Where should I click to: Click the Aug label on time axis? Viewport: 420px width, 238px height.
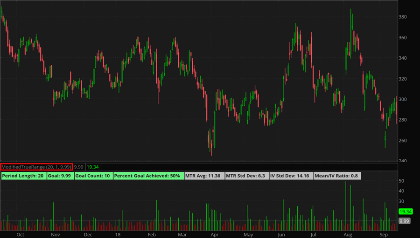pos(347,235)
